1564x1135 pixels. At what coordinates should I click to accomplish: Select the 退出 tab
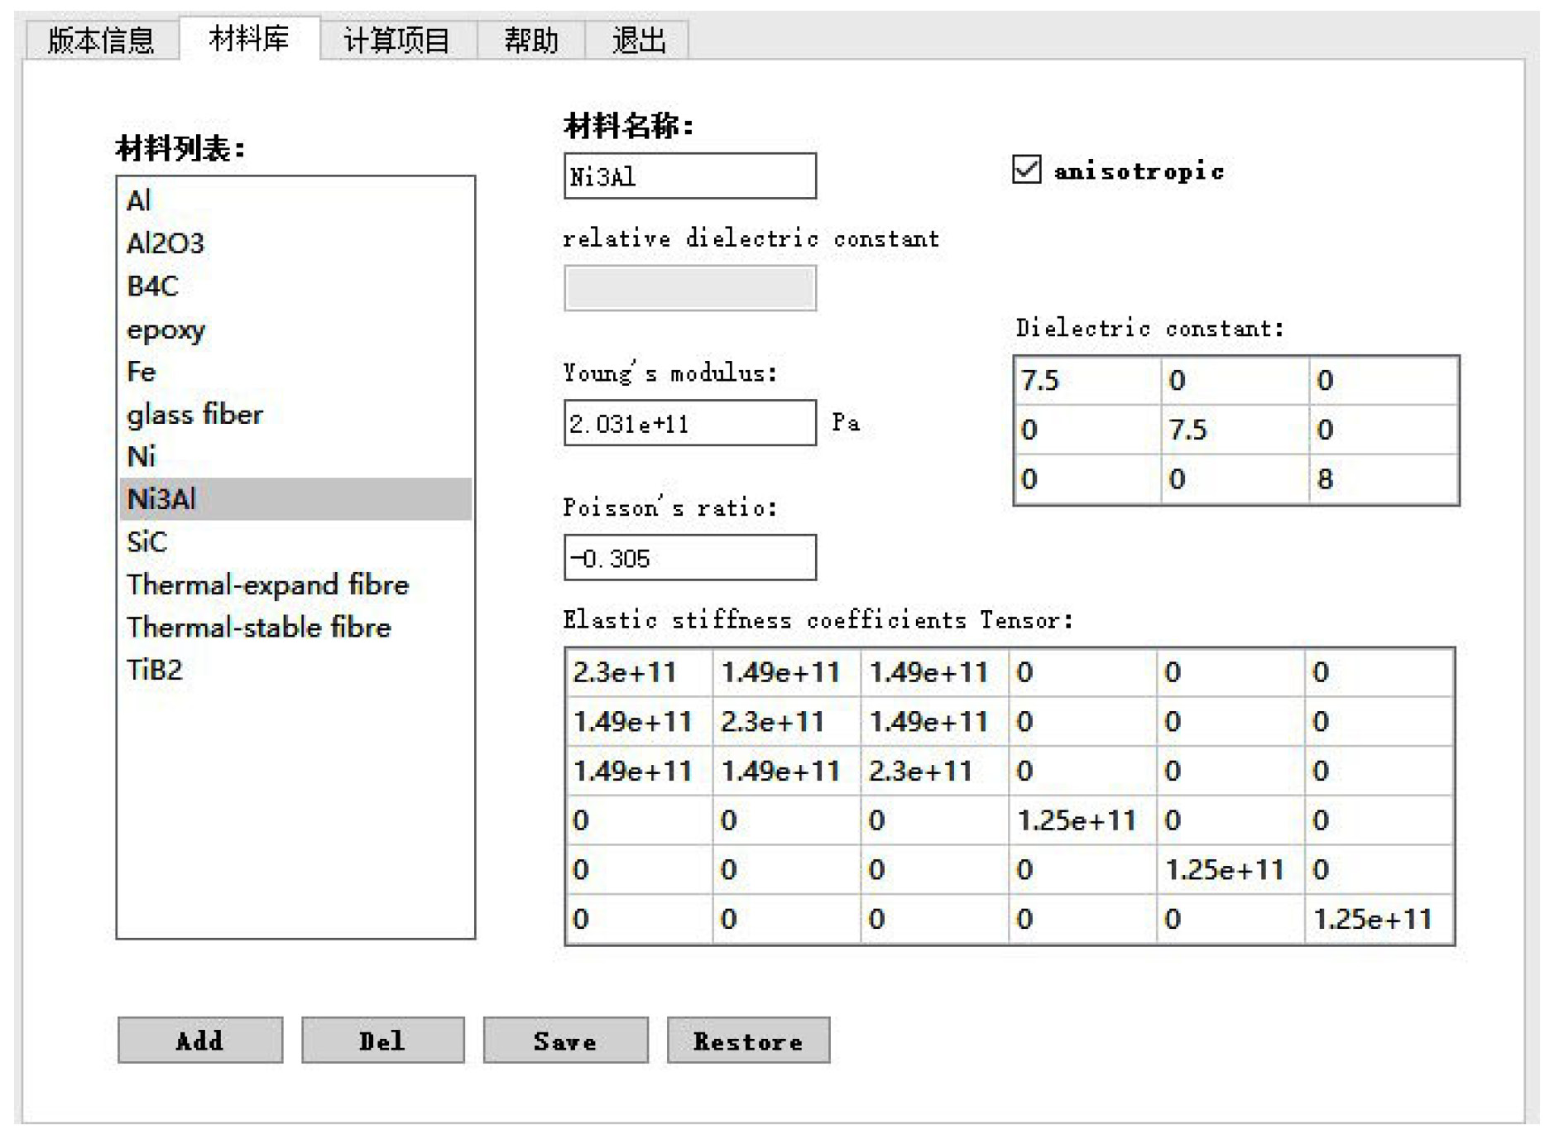[637, 40]
